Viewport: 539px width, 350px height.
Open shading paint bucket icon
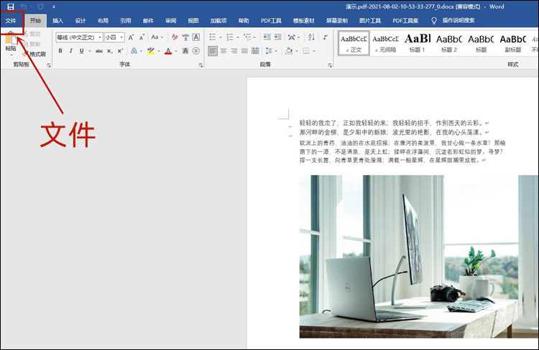[289, 51]
